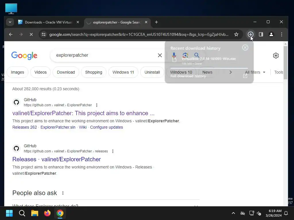Open taskbar Search
The height and width of the screenshot is (220, 294).
tap(22, 213)
